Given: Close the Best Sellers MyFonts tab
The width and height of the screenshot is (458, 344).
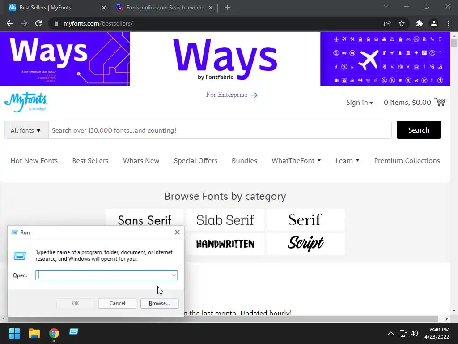Looking at the screenshot, I should pyautogui.click(x=104, y=8).
